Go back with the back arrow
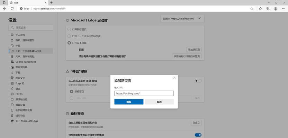Screen dimensions: 288x138 coord(4,9)
